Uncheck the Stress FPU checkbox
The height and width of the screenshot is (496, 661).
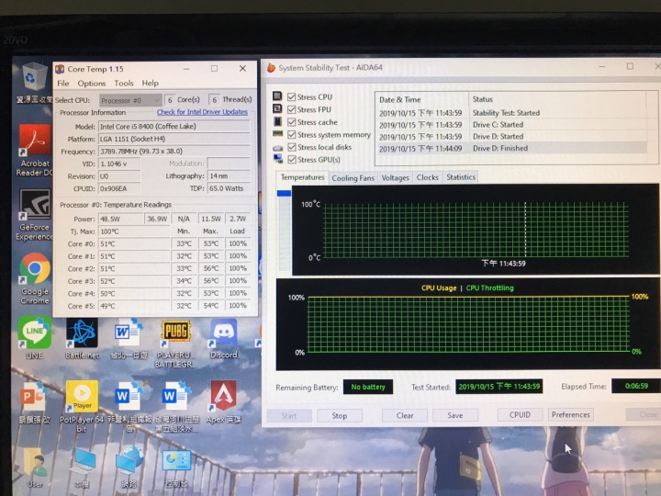[291, 109]
